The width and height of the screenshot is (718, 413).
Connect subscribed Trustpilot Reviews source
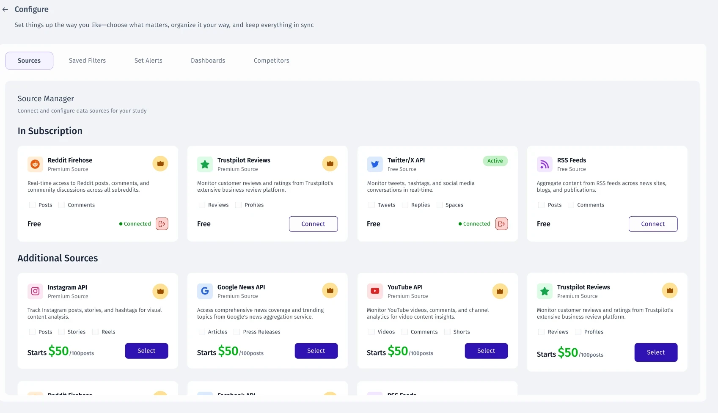coord(314,224)
